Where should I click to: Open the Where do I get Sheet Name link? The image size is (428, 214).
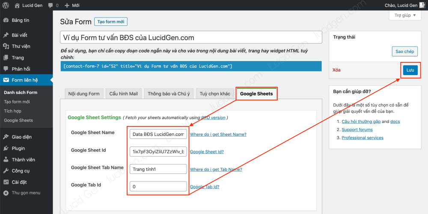(x=218, y=134)
